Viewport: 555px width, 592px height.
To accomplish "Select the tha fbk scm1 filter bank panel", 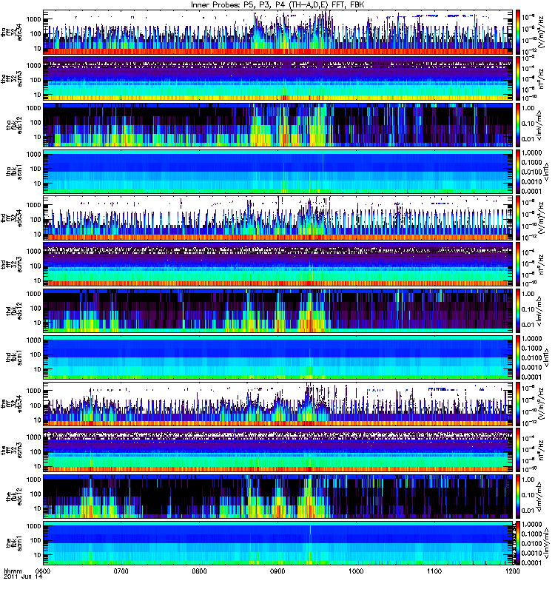I will [278, 172].
